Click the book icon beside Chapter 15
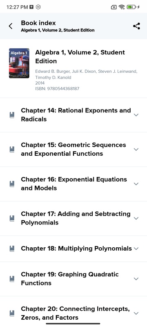Image resolution: width=147 pixels, height=327 pixels. pyautogui.click(x=12, y=149)
